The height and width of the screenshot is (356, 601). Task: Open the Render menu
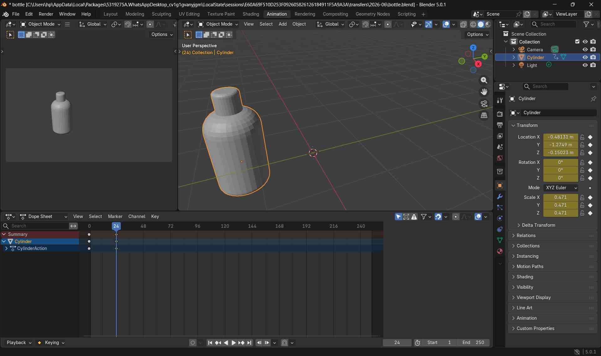click(46, 14)
